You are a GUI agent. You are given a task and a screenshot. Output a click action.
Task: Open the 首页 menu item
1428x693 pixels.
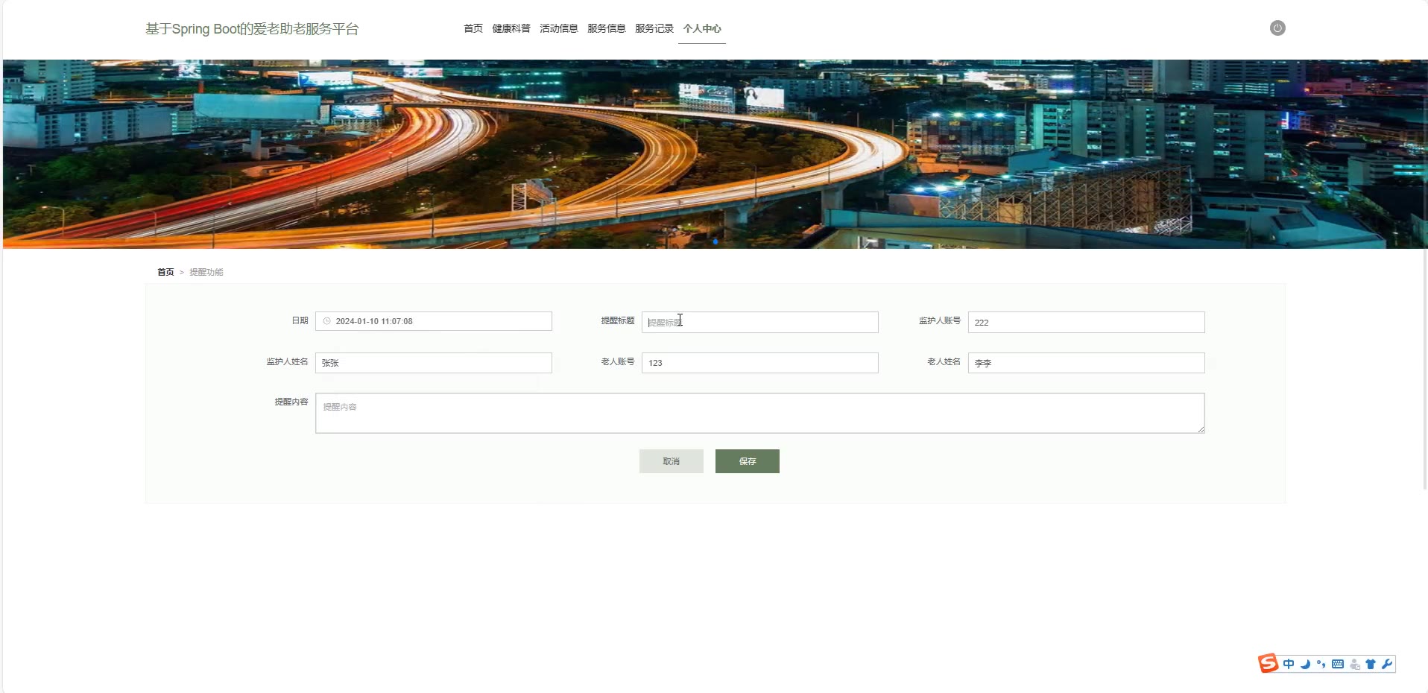[473, 28]
